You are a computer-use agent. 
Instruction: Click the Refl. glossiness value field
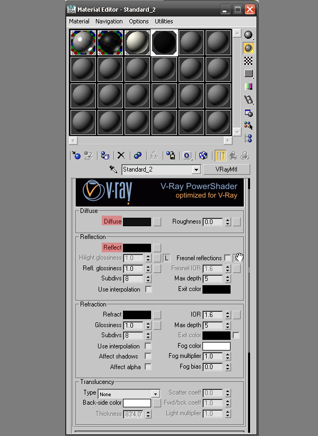point(133,269)
